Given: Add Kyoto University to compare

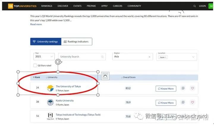Looking at the screenshot, I should pos(183,102).
